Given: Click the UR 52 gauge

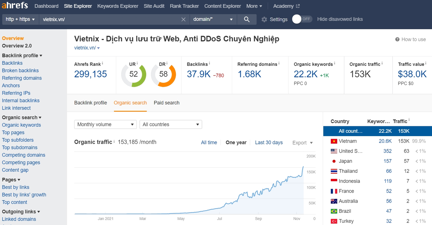Looking at the screenshot, I should coord(134,74).
